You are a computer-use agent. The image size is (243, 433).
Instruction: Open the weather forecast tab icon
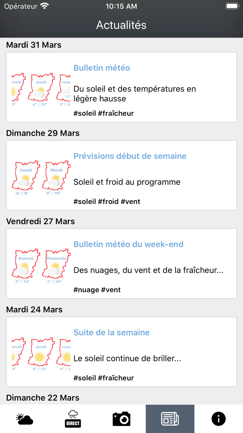[24, 419]
